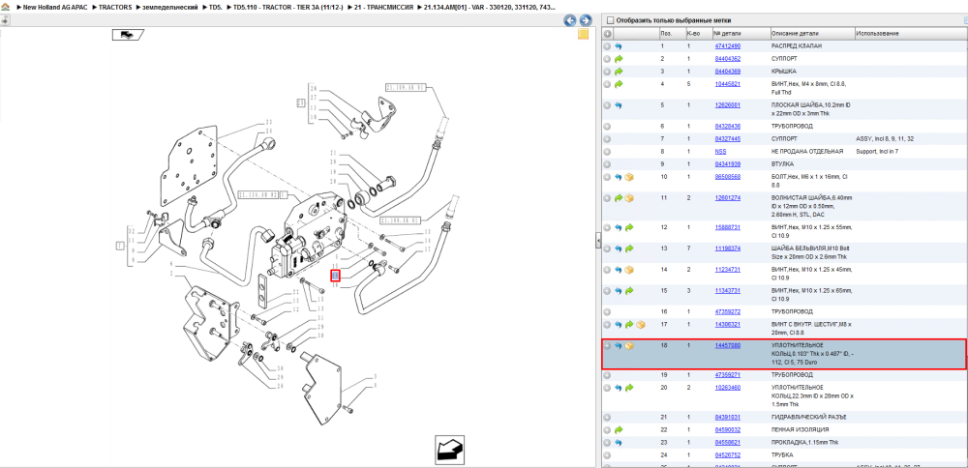Open part number link 84526752
968x468 pixels.
(727, 455)
